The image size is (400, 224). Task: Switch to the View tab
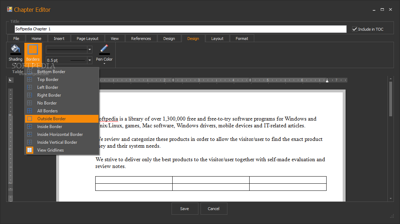pos(115,39)
